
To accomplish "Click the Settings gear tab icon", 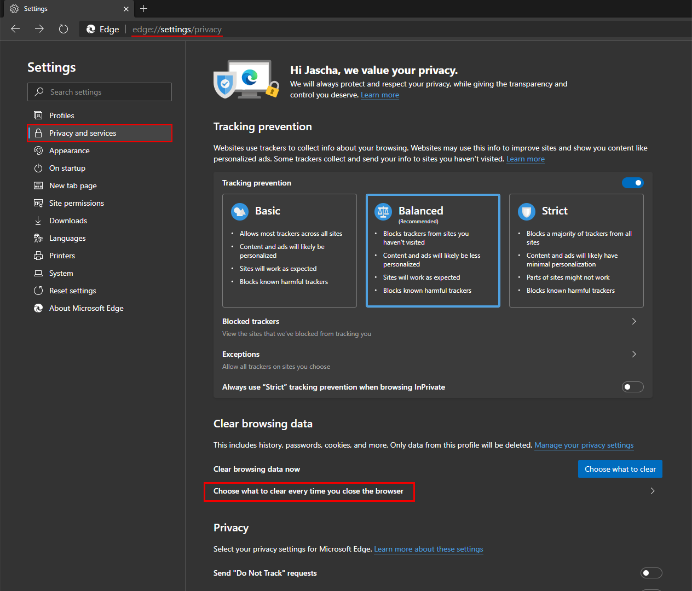I will point(14,9).
